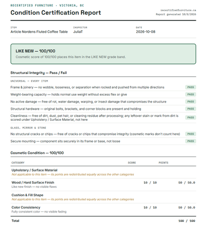Image resolution: width=210 pixels, height=227 pixels.
Task: Click the 'LIKE NEW — 100/100' grade heading
Action: pyautogui.click(x=35, y=51)
